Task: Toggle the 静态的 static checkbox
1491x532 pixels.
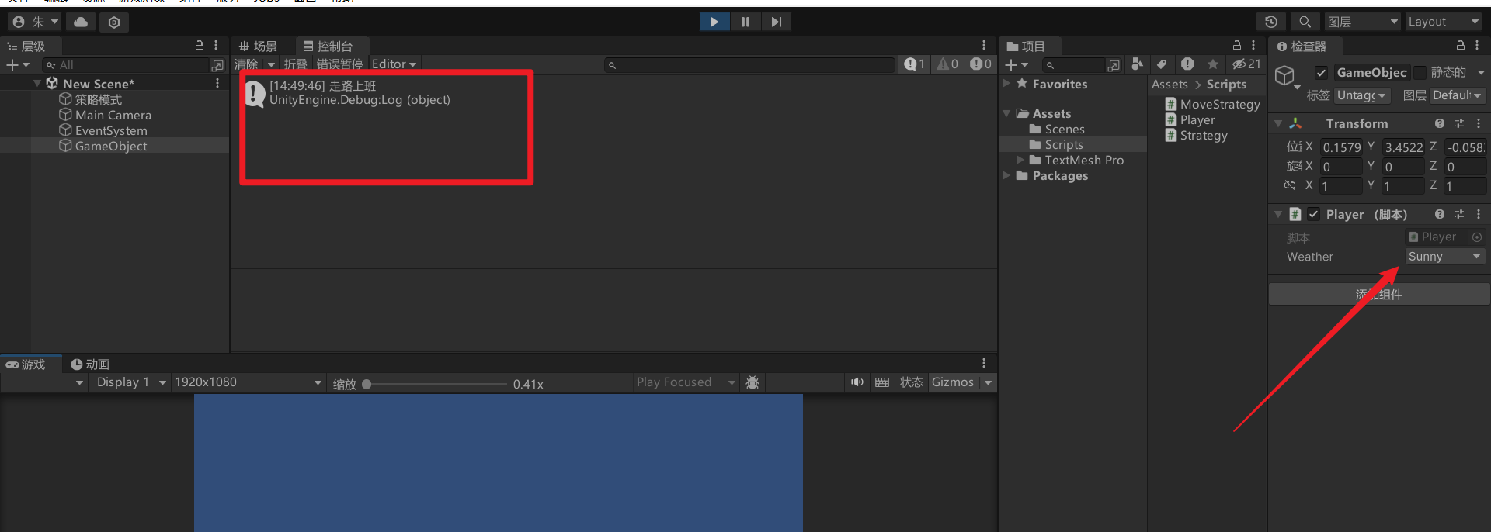Action: (x=1420, y=73)
